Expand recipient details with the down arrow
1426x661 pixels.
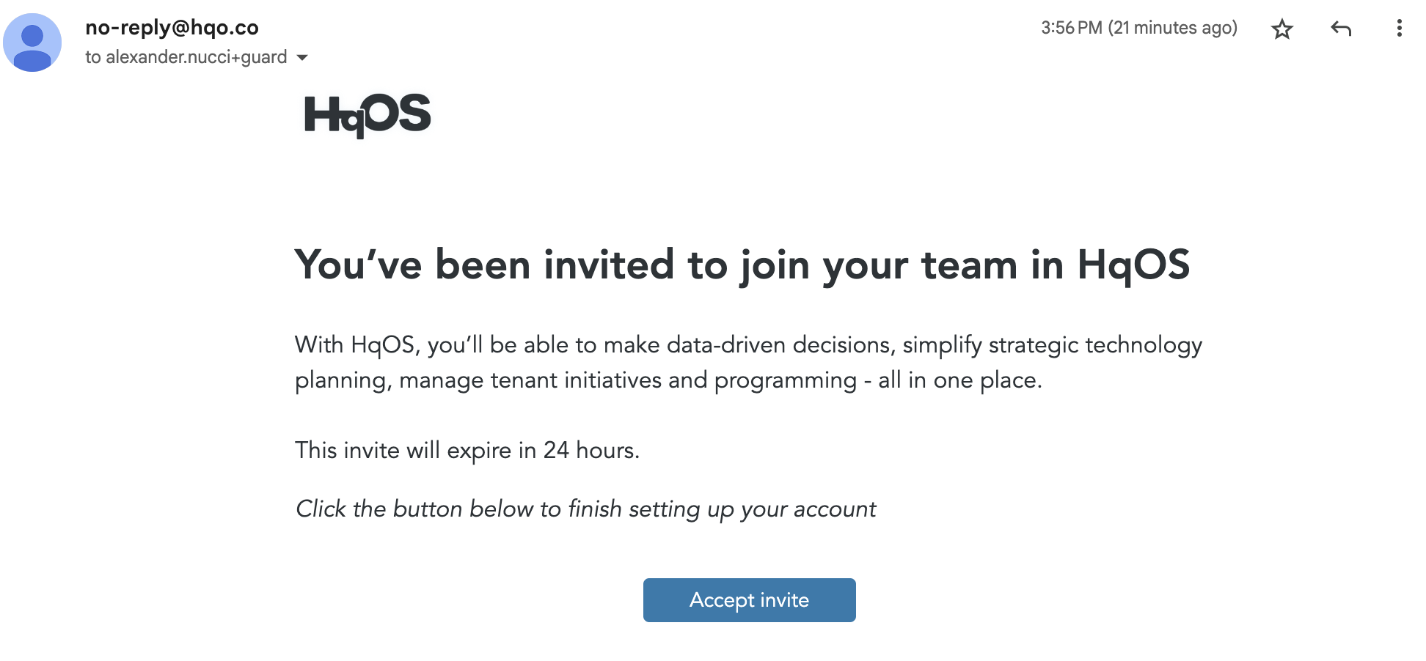(301, 57)
